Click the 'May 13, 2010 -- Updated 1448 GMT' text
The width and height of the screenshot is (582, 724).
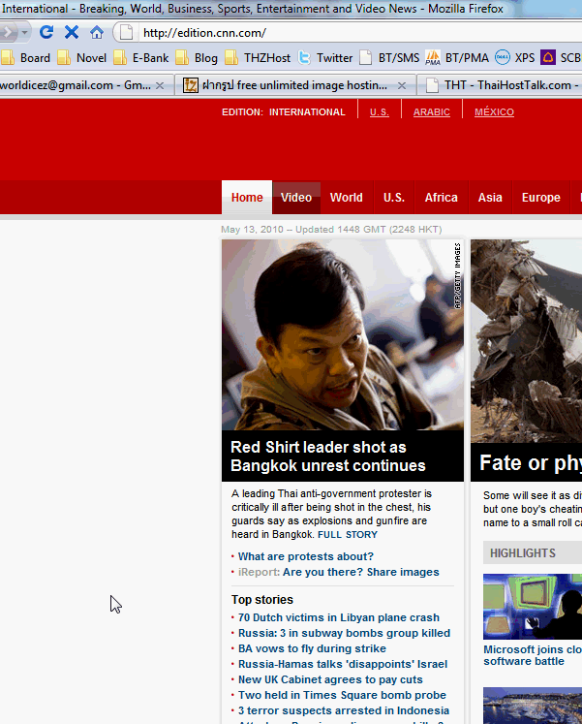pyautogui.click(x=331, y=230)
